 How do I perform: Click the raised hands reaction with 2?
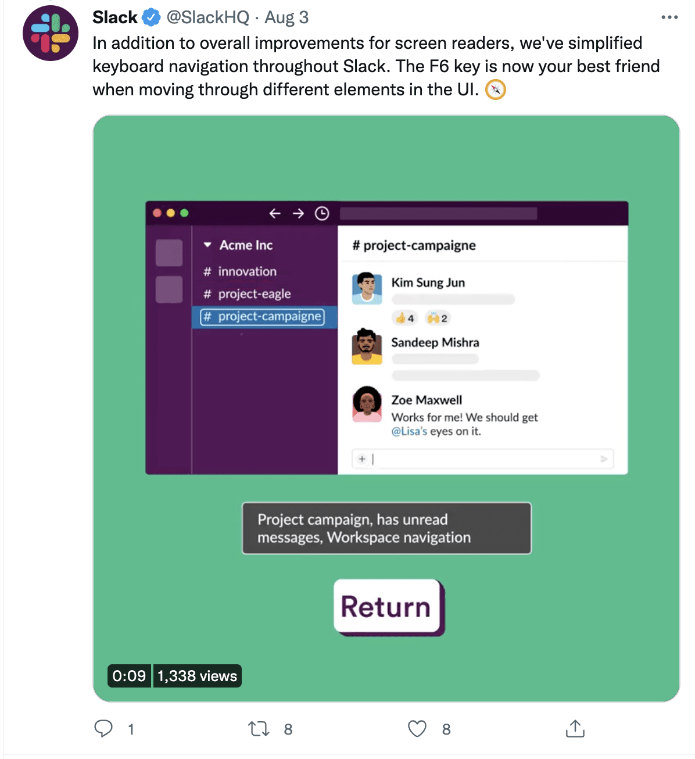(437, 318)
